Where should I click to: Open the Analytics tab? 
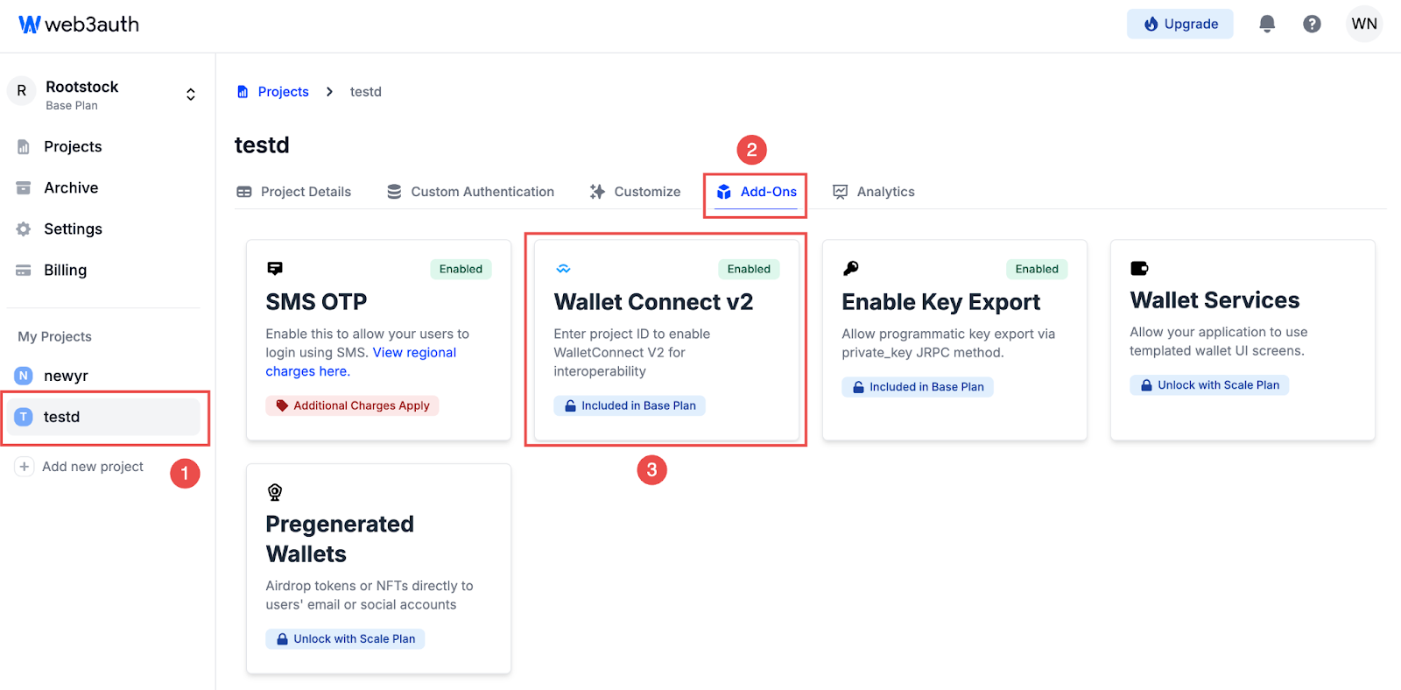coord(873,192)
